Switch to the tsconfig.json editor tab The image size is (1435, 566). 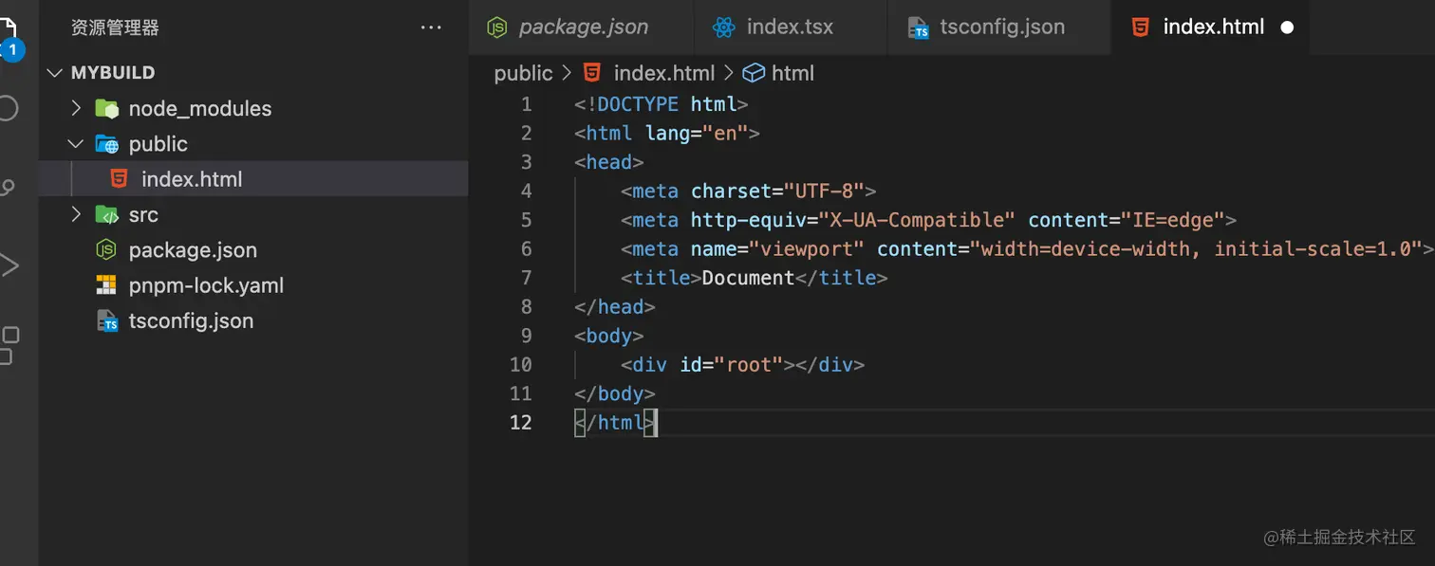click(x=999, y=27)
